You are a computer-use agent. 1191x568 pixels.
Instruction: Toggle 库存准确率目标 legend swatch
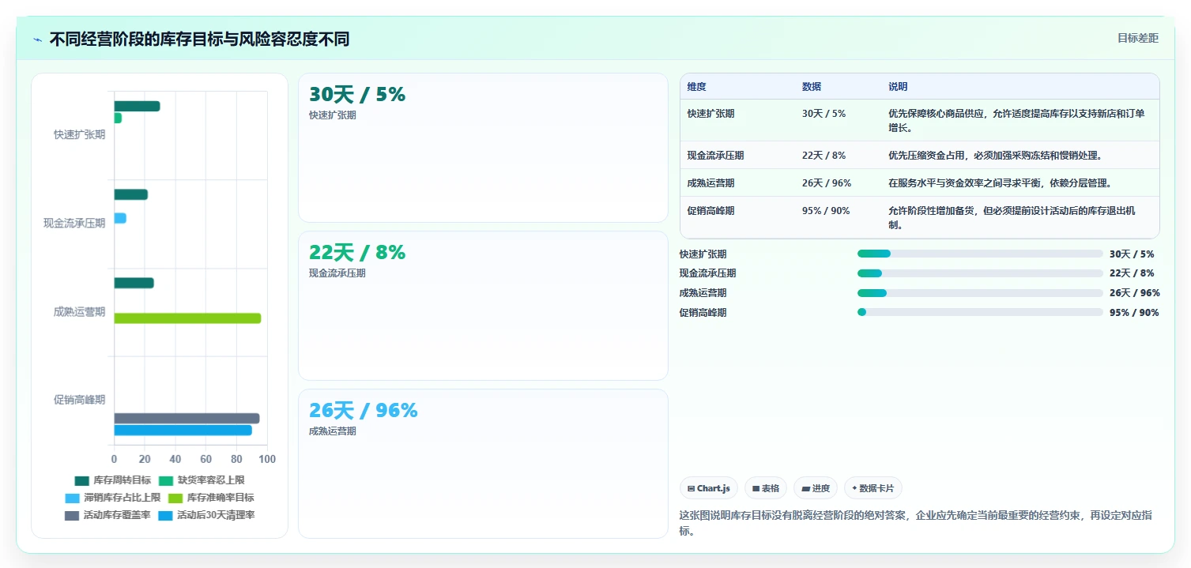tap(176, 498)
